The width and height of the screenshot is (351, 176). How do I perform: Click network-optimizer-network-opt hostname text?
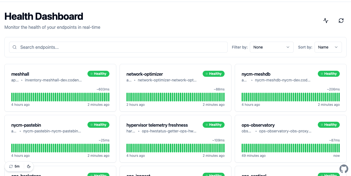tap(167, 80)
